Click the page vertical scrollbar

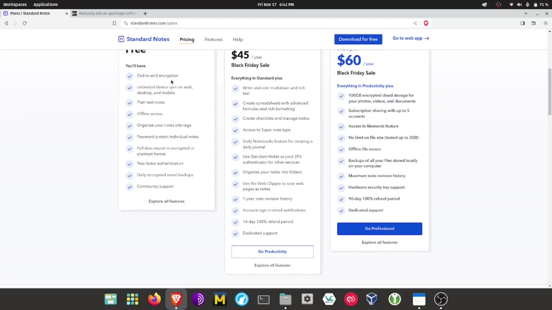pos(549,92)
